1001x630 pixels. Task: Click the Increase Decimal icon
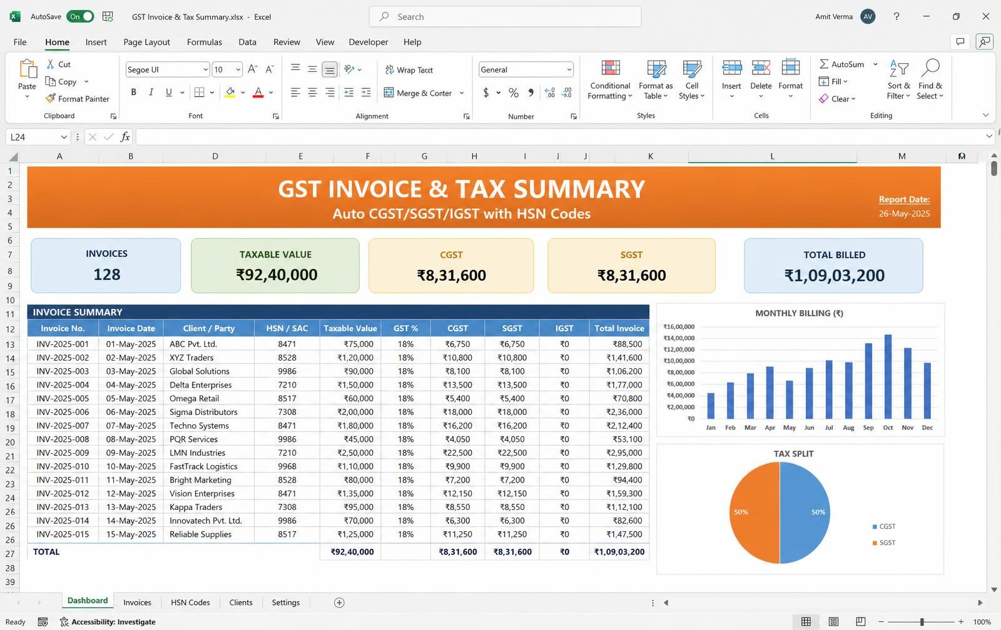tap(550, 92)
